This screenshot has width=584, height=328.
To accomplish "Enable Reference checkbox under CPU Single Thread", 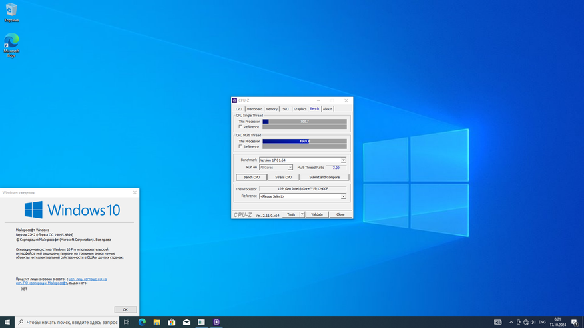I will (x=240, y=127).
